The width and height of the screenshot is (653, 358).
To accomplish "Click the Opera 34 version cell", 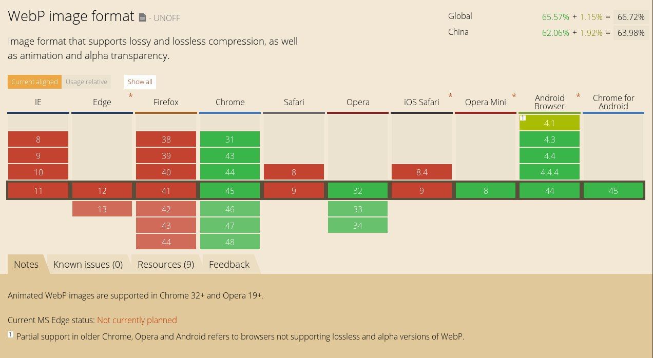I will click(358, 226).
